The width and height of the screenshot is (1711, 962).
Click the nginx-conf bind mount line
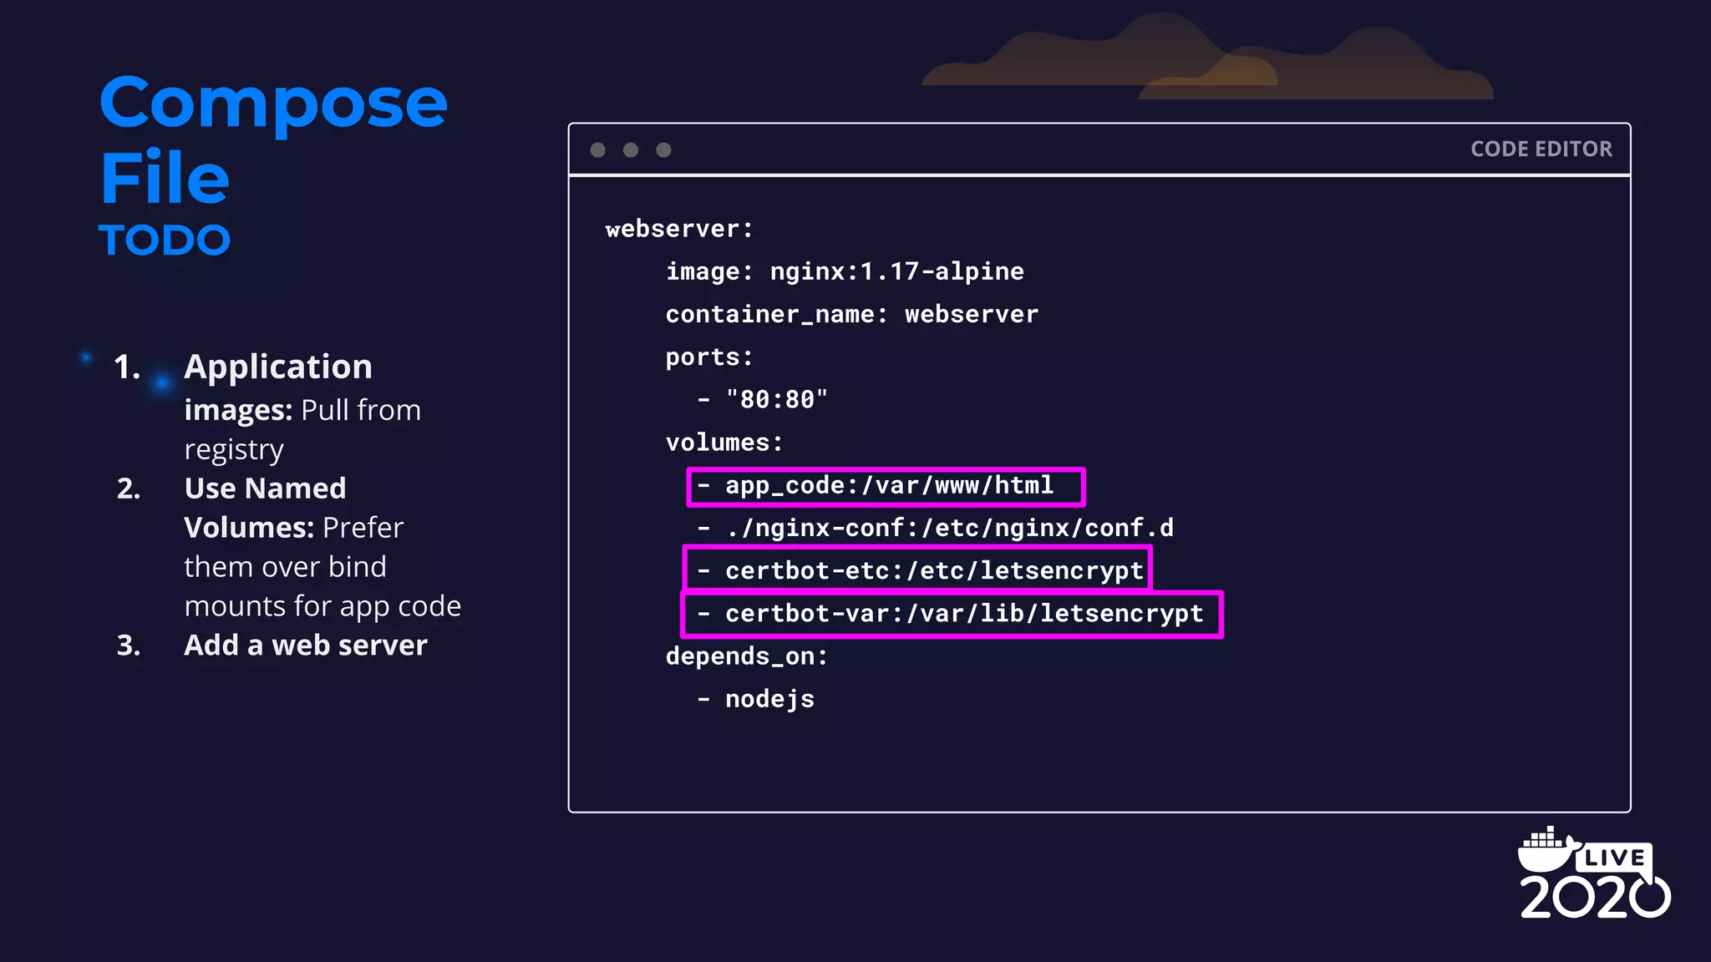coord(936,529)
